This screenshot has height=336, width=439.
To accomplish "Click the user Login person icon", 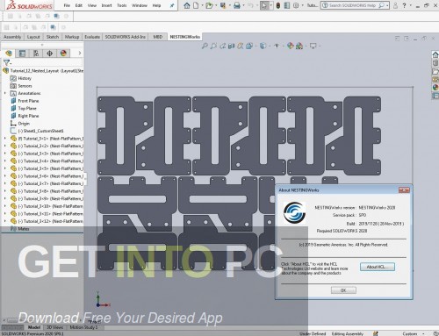I will (x=395, y=5).
